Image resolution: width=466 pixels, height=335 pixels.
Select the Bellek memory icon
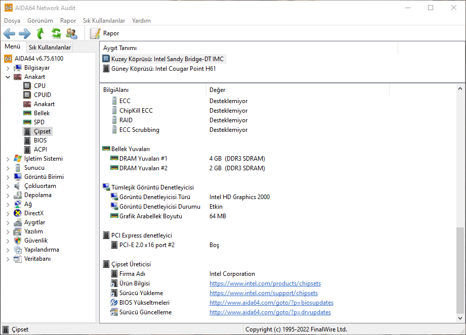coord(27,113)
